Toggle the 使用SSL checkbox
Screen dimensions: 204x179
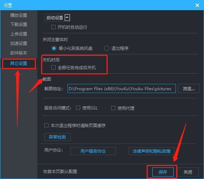[78, 108]
